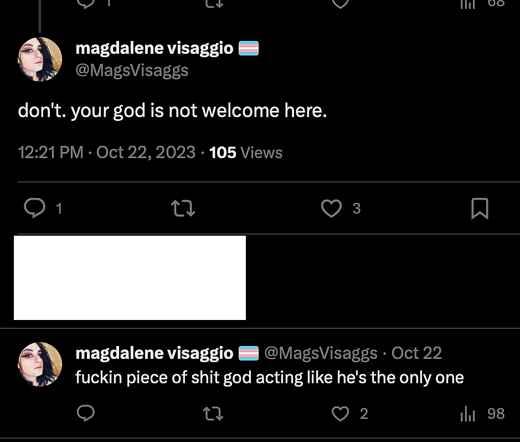The height and width of the screenshot is (442, 520).
Task: Click the avatar beside the bottom reply tweet
Action: click(40, 364)
